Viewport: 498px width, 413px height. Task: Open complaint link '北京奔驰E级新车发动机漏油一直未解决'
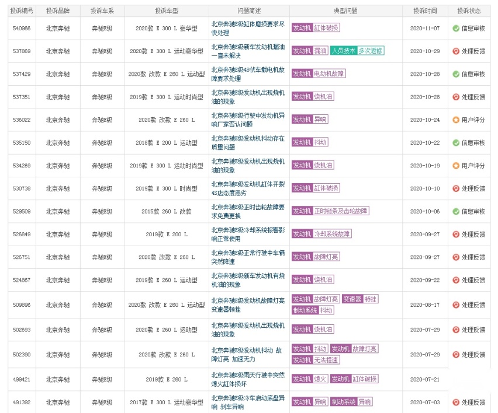click(x=248, y=51)
